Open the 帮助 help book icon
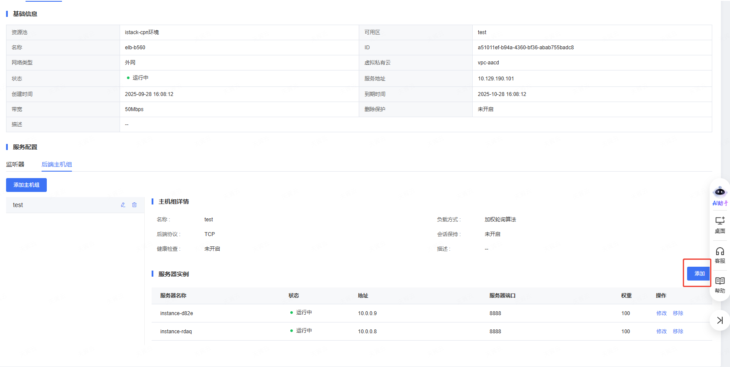 (x=720, y=284)
